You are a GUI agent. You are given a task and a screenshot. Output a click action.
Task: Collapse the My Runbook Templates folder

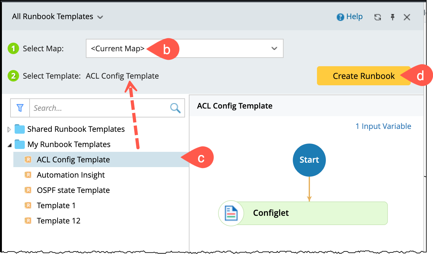[9, 145]
